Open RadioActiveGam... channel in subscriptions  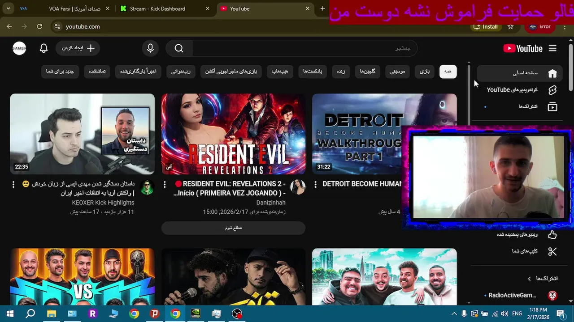click(x=520, y=295)
